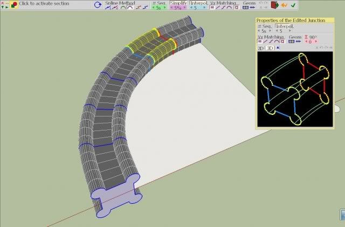Select straight-line Vx Matching in top toolbar
Screen dimensions: 345x227
218,8
